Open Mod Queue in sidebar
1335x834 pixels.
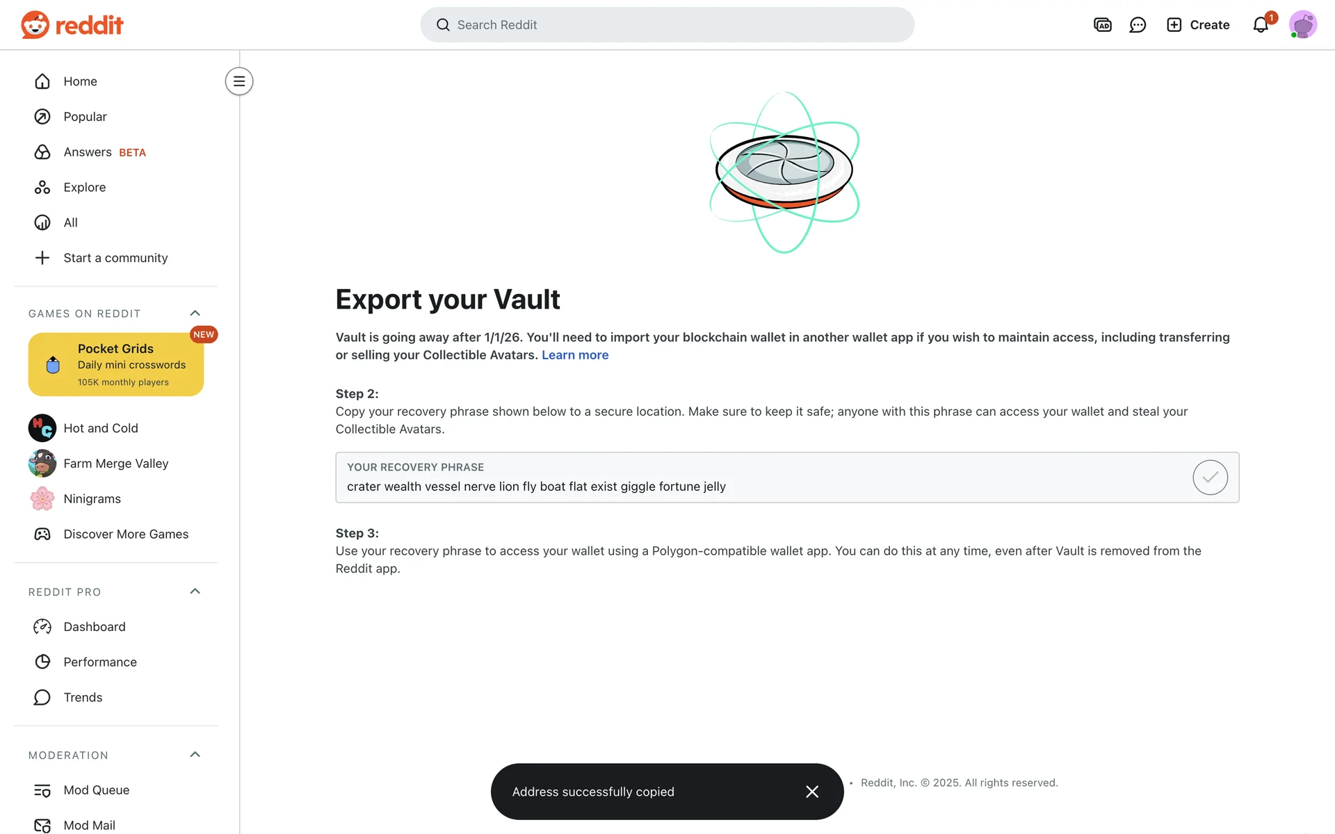96,790
